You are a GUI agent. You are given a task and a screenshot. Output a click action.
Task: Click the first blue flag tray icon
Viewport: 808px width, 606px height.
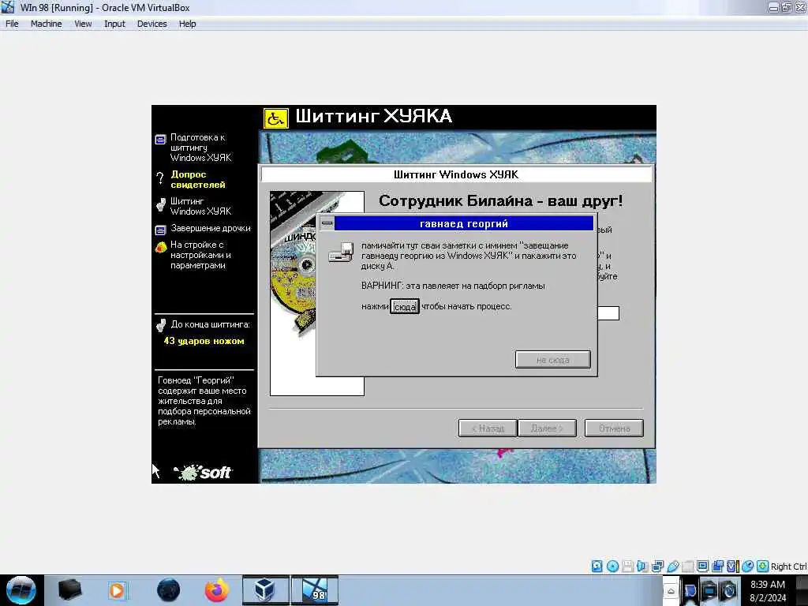(x=690, y=590)
